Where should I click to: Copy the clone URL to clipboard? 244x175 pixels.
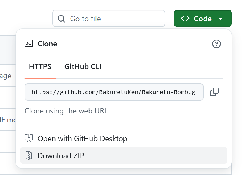click(x=214, y=92)
